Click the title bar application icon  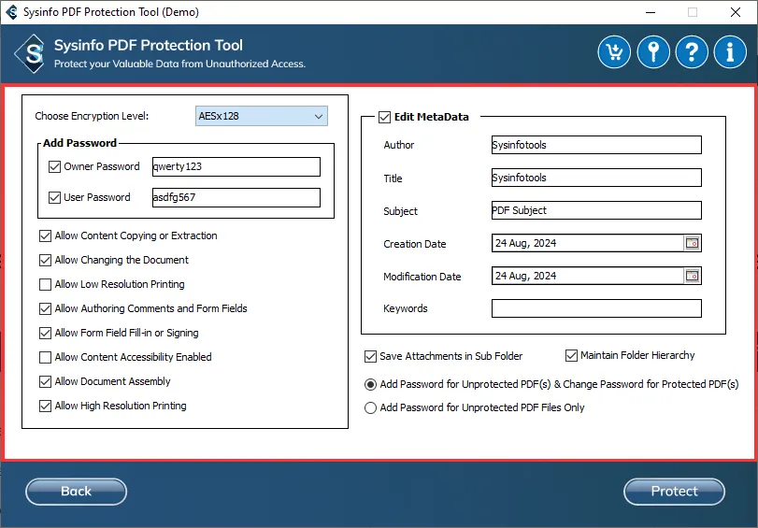click(13, 12)
